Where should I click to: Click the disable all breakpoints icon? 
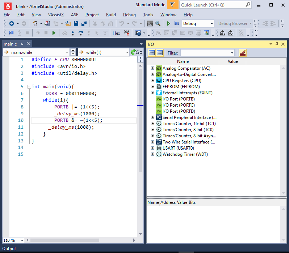127,33
